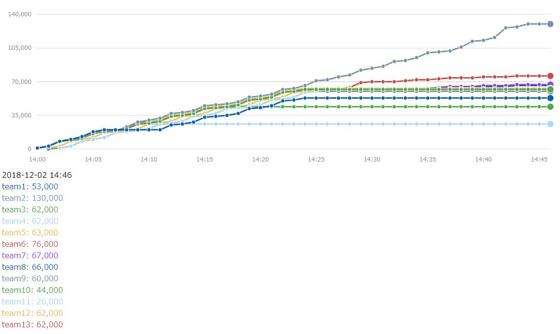
Task: Click the team10: 44,000 legend entry
Action: click(33, 290)
